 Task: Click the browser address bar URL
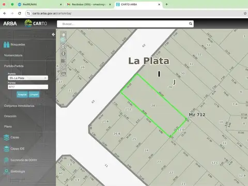(x=52, y=13)
